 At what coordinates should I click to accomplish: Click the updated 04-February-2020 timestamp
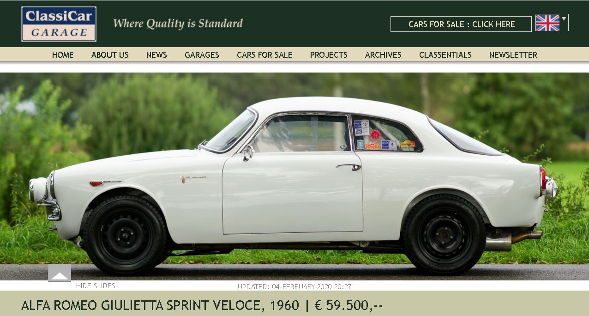(x=294, y=286)
